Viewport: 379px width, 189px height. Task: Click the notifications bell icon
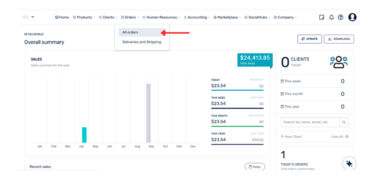(331, 17)
